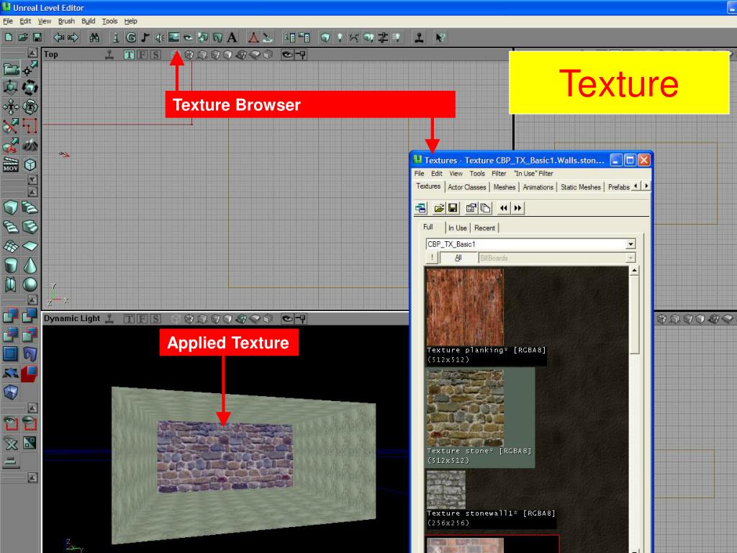Image resolution: width=737 pixels, height=553 pixels.
Task: Select the Vertex Editing tool
Action: 30,69
